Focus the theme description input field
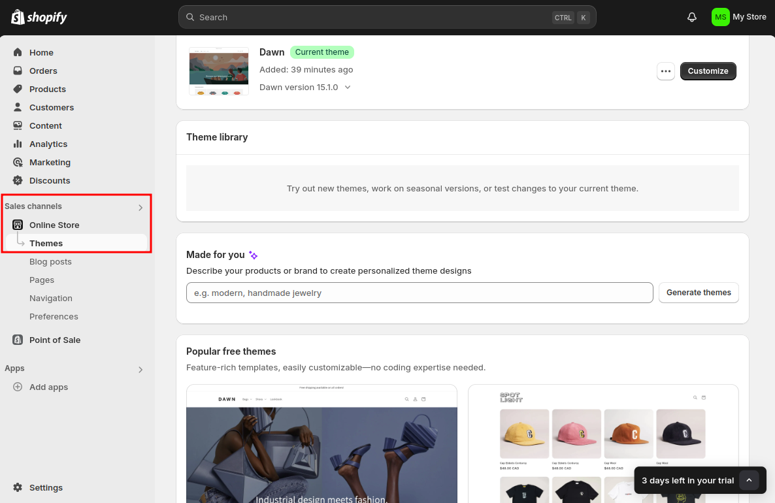 point(420,293)
